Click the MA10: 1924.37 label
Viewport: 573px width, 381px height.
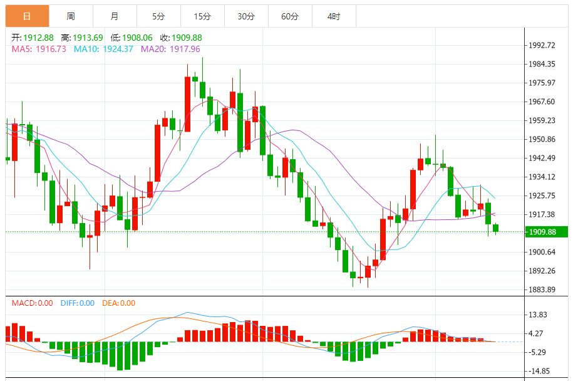pyautogui.click(x=103, y=49)
